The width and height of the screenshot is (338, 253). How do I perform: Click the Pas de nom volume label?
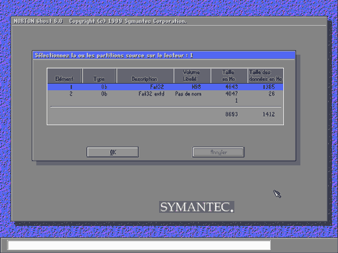[188, 94]
